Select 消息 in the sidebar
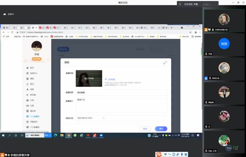Viewport: 246px width, 157px height. pyautogui.click(x=32, y=90)
